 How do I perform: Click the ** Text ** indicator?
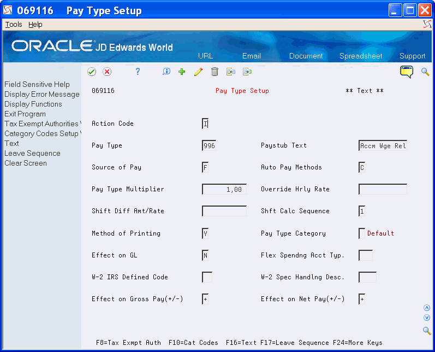[365, 91]
